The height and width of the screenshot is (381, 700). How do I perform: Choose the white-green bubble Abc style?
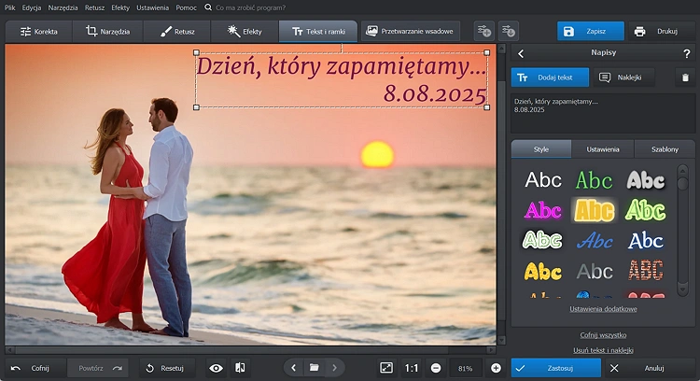[542, 240]
